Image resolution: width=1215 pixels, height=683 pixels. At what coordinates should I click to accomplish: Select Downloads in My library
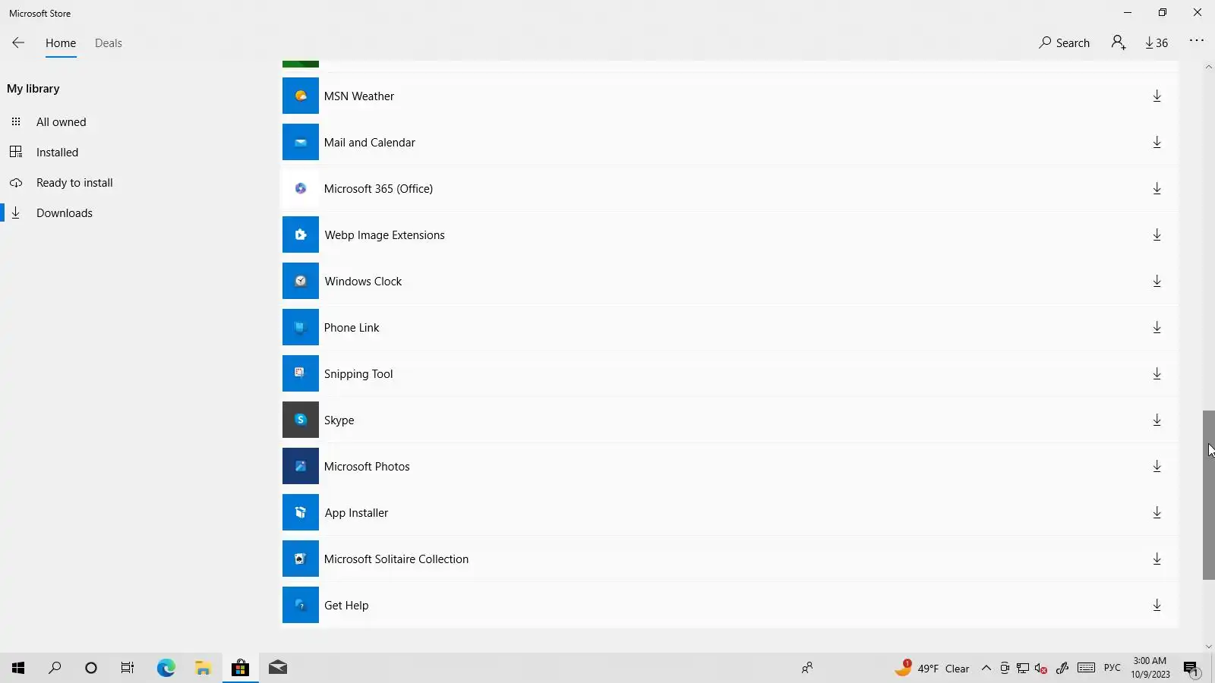coord(65,213)
